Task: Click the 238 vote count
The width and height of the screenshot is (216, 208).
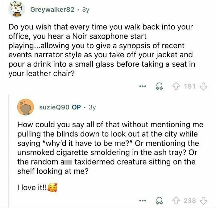Action: click(x=189, y=201)
